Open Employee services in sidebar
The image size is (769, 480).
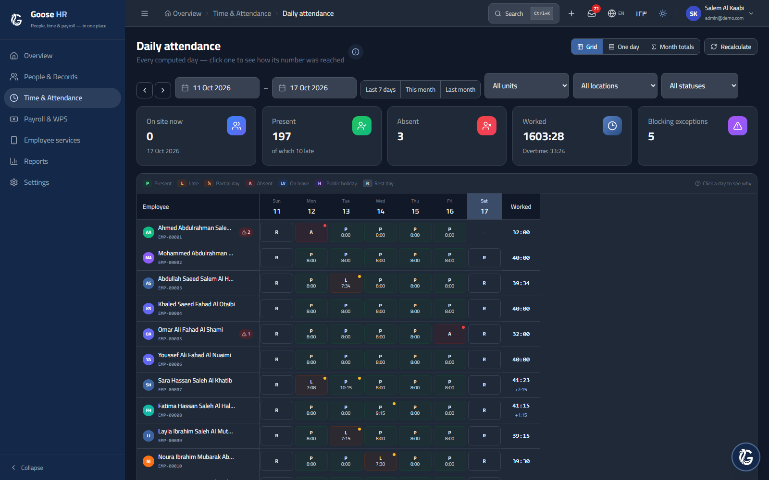[62, 140]
